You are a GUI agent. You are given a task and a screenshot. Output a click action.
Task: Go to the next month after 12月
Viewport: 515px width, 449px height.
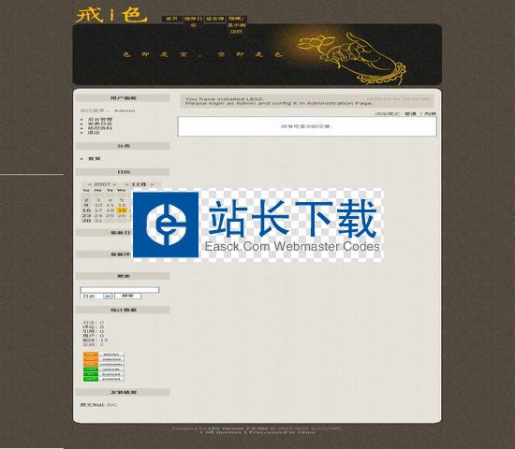point(152,184)
